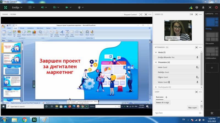This screenshot has height=123, width=220.
Task: Click the attendees list scrollbar
Action: (202, 68)
